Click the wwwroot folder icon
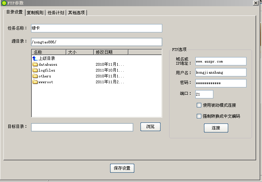The image size is (262, 182). point(35,82)
